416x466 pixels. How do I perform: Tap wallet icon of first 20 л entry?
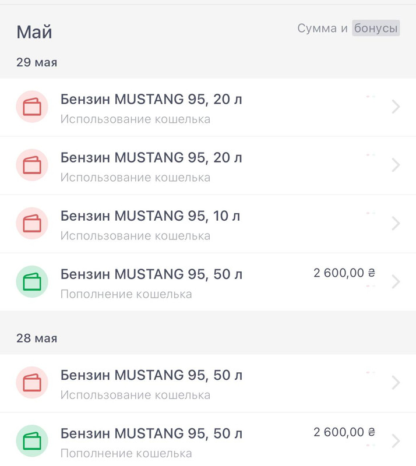tap(31, 107)
